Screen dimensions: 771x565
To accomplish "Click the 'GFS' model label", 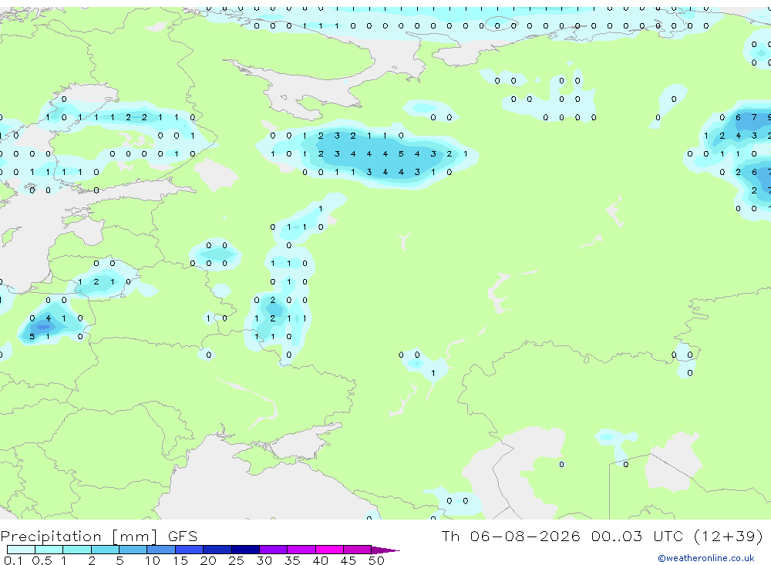I will coord(183,536).
